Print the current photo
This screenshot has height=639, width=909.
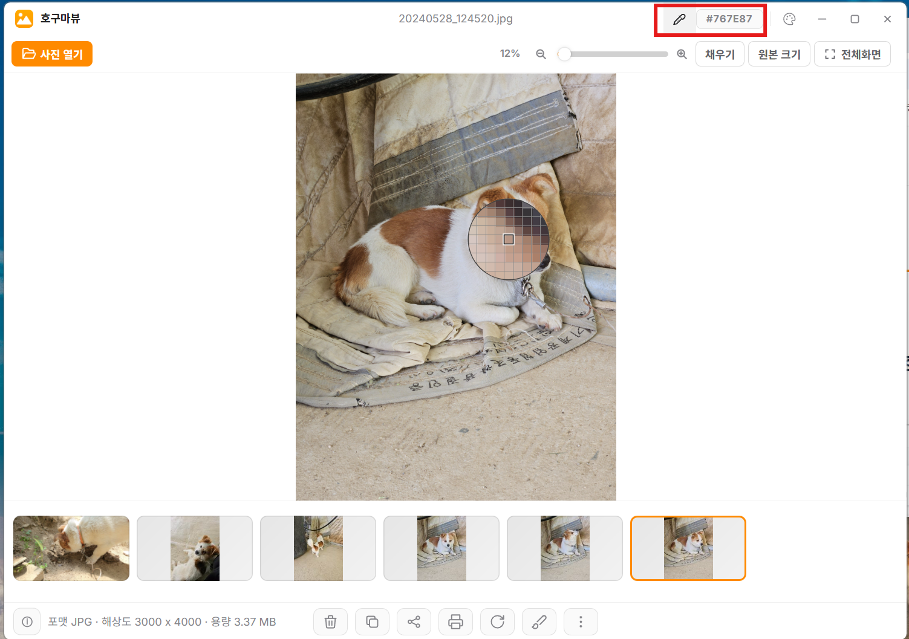(x=455, y=622)
